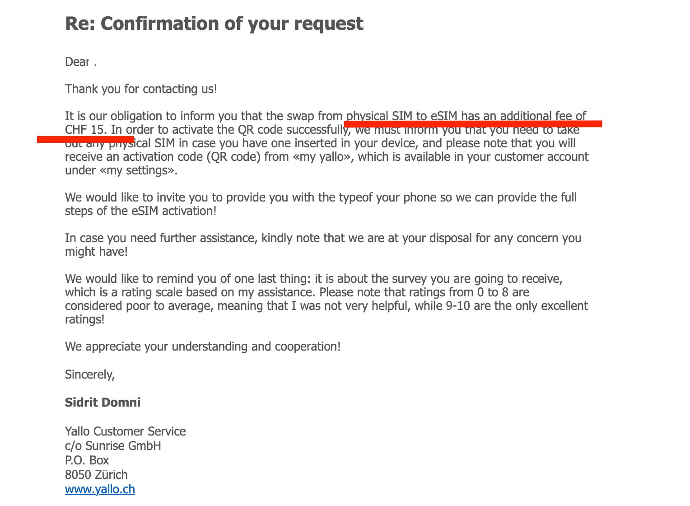Click the "Re: Confirmation of your request" heading

pos(214,23)
